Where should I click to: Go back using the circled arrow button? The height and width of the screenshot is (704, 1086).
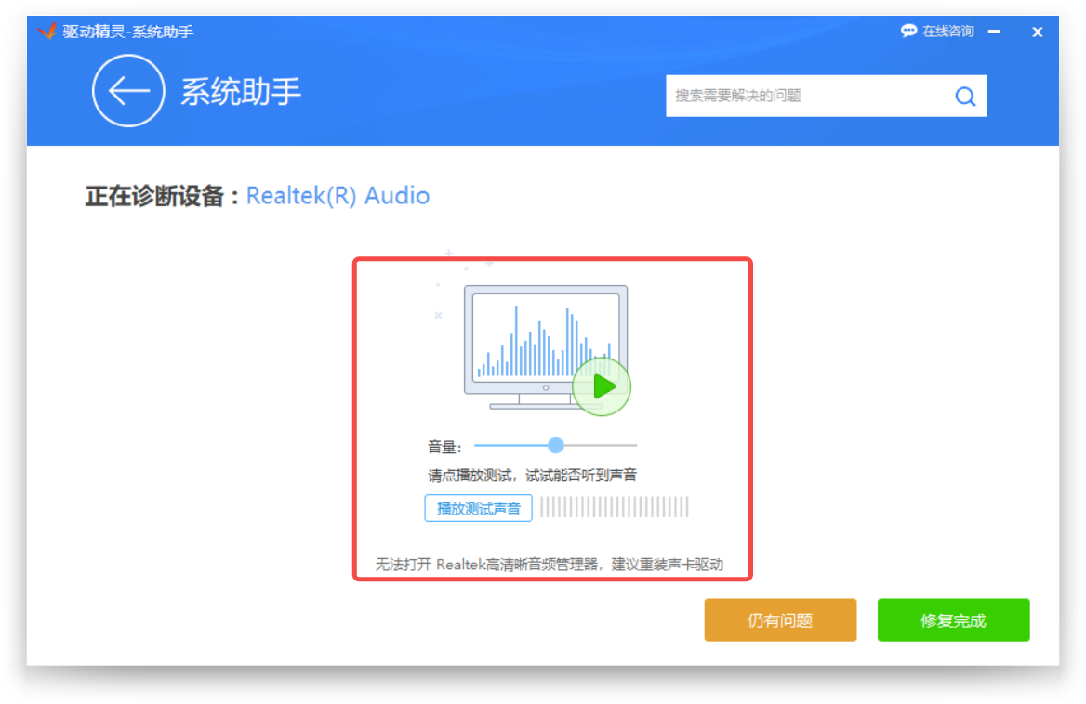click(128, 91)
